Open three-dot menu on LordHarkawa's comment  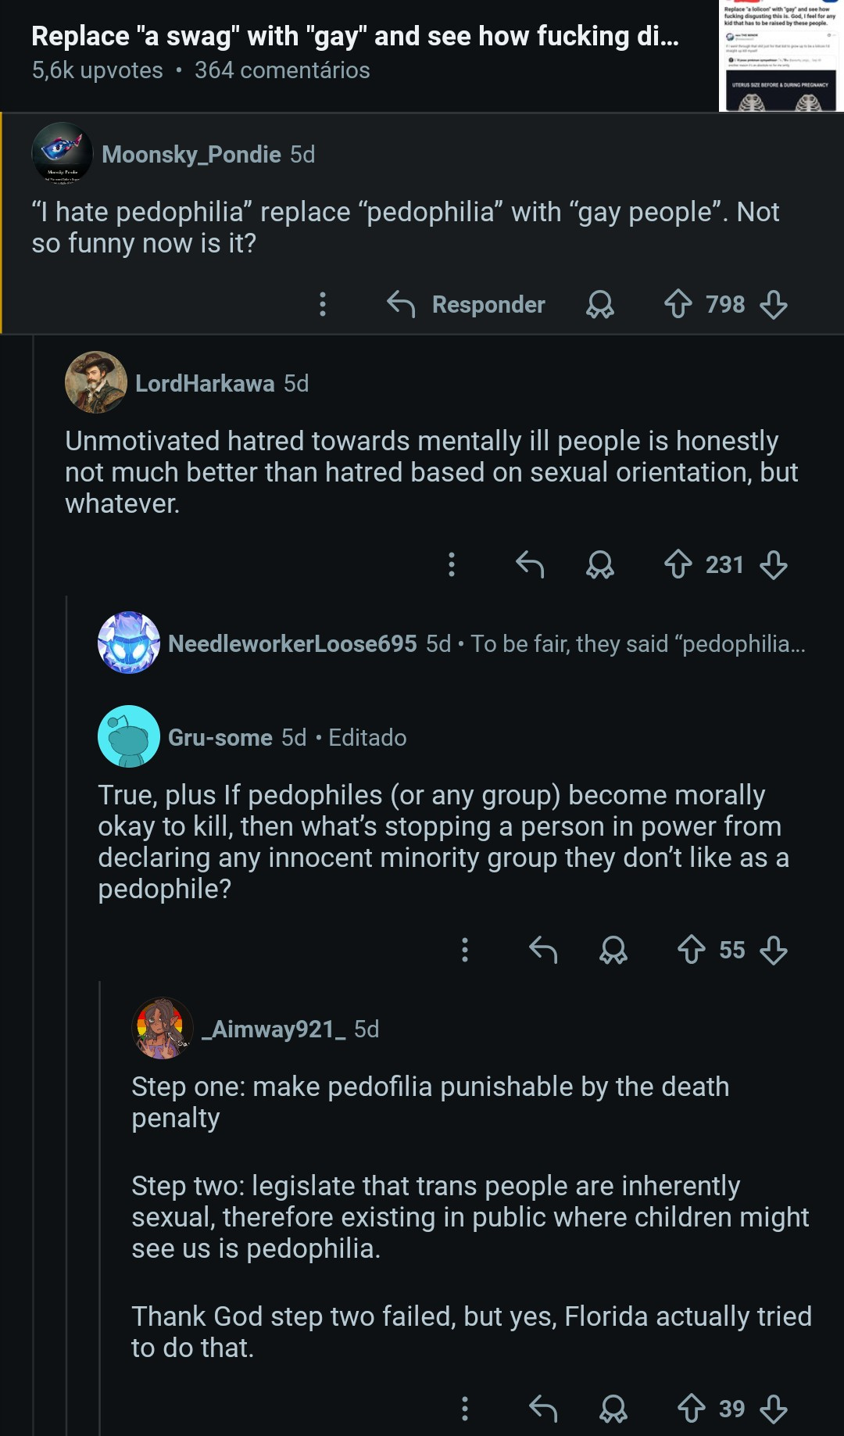(x=452, y=564)
